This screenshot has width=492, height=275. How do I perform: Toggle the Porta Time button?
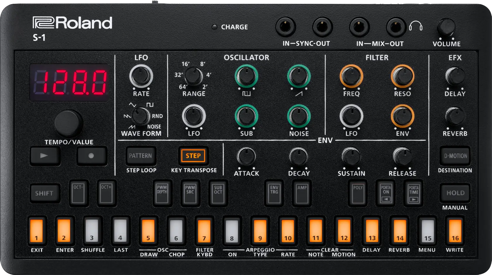(414, 193)
